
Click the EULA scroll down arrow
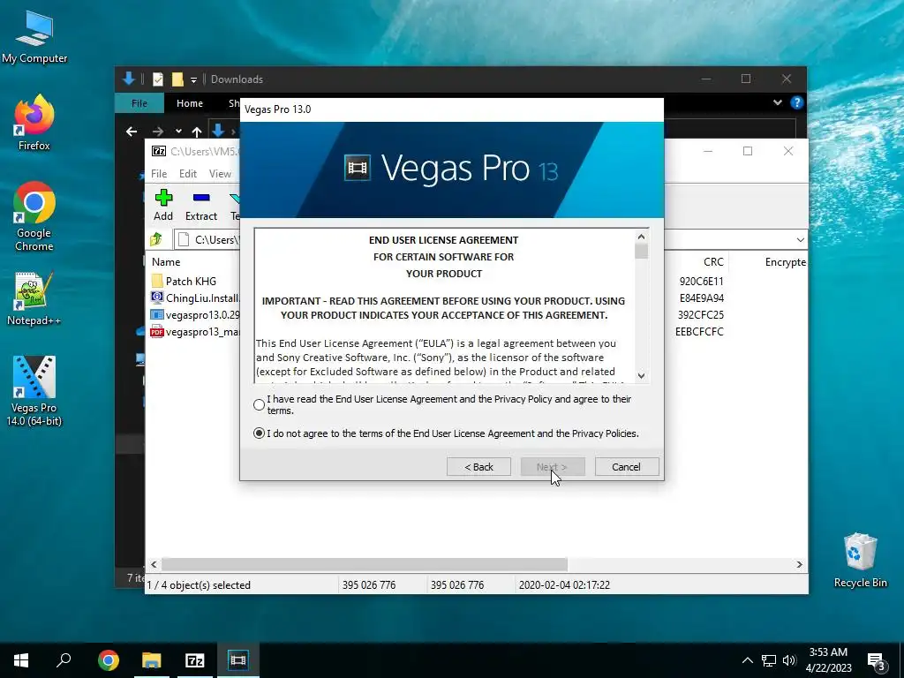click(641, 376)
